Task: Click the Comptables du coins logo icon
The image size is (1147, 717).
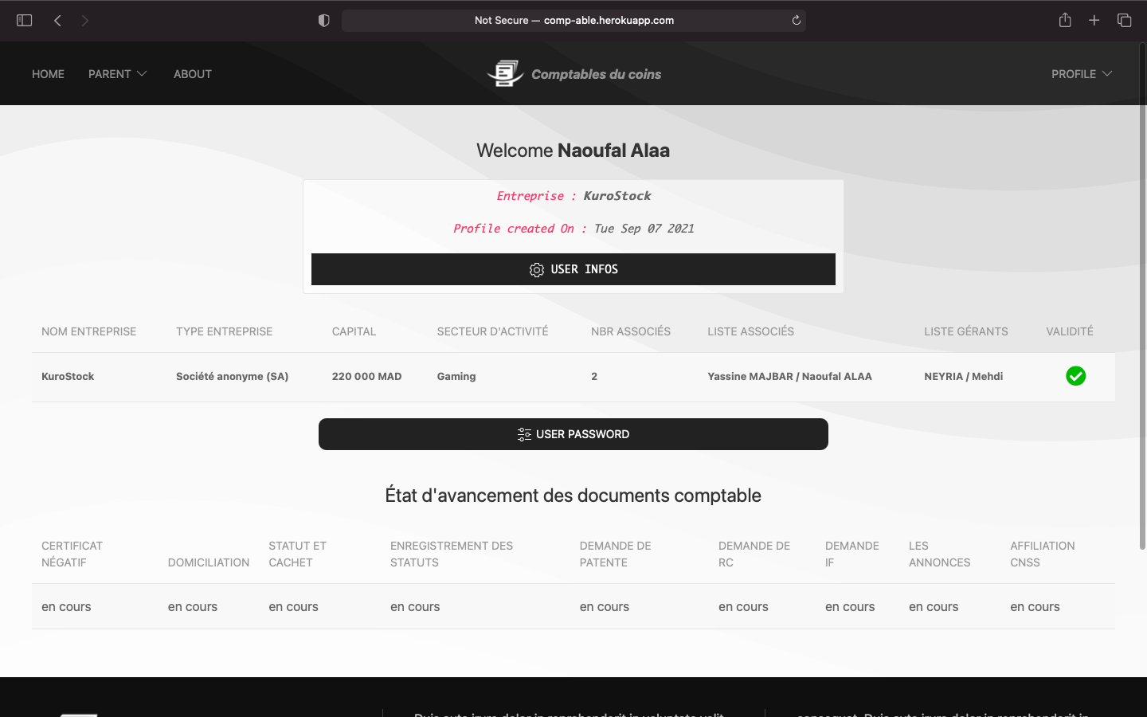Action: coord(504,72)
